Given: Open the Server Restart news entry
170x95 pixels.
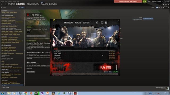Looking at the screenshot, I should tap(58, 54).
